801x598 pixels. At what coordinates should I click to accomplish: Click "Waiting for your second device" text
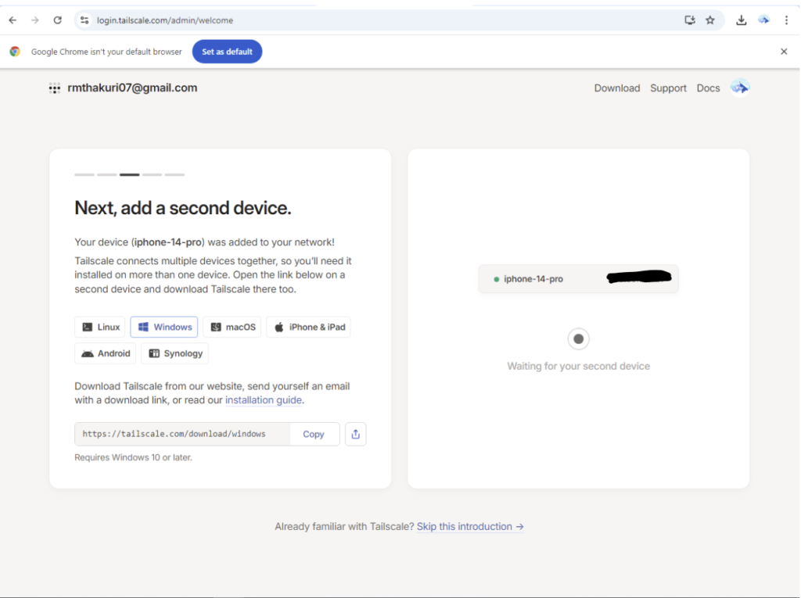click(578, 366)
